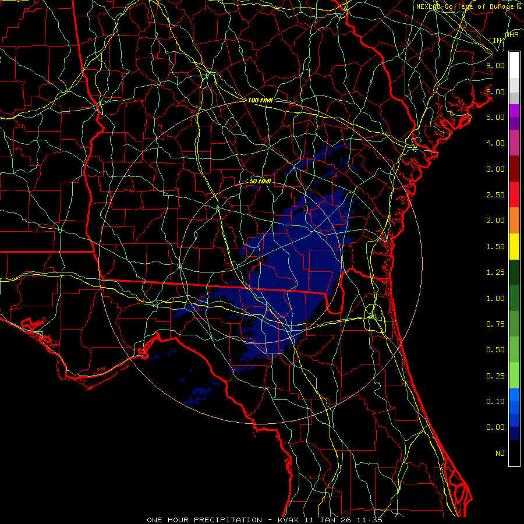The width and height of the screenshot is (524, 524).
Task: Select the ND legend label
Action: pyautogui.click(x=500, y=454)
